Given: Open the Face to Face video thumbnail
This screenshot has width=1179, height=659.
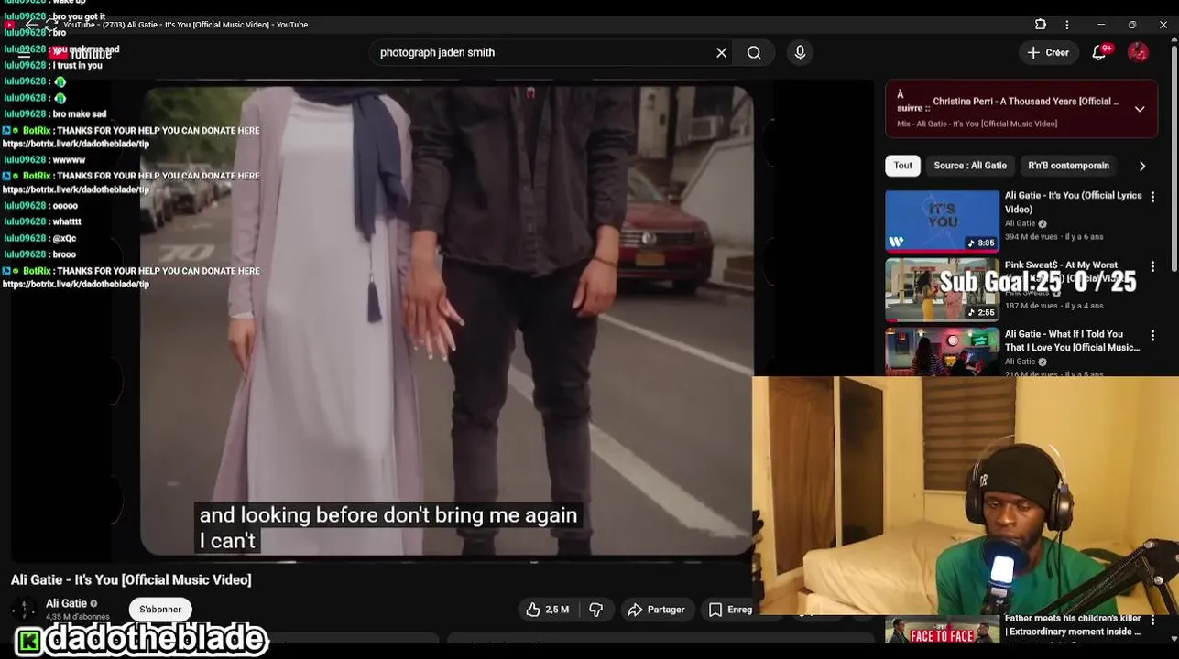Looking at the screenshot, I should (x=942, y=632).
